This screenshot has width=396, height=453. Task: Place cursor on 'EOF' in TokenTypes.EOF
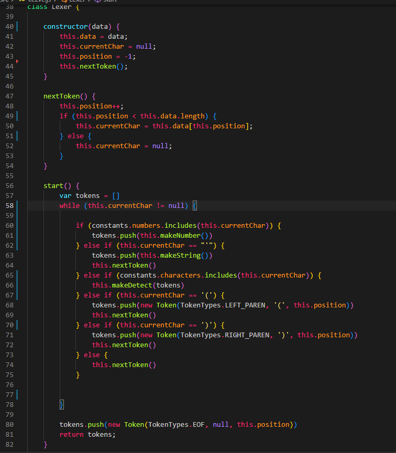coord(199,425)
